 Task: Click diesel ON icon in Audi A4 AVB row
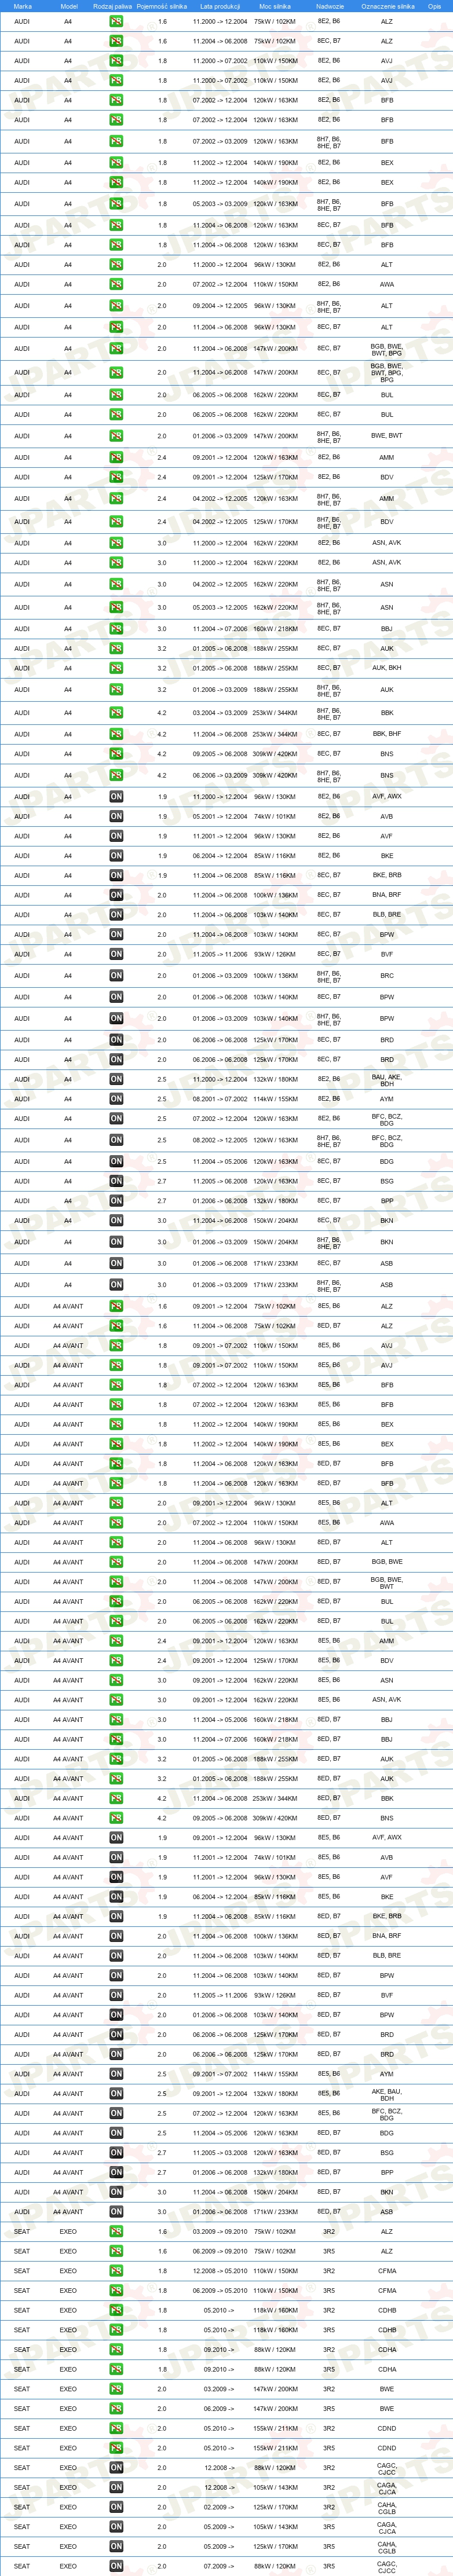(x=116, y=816)
